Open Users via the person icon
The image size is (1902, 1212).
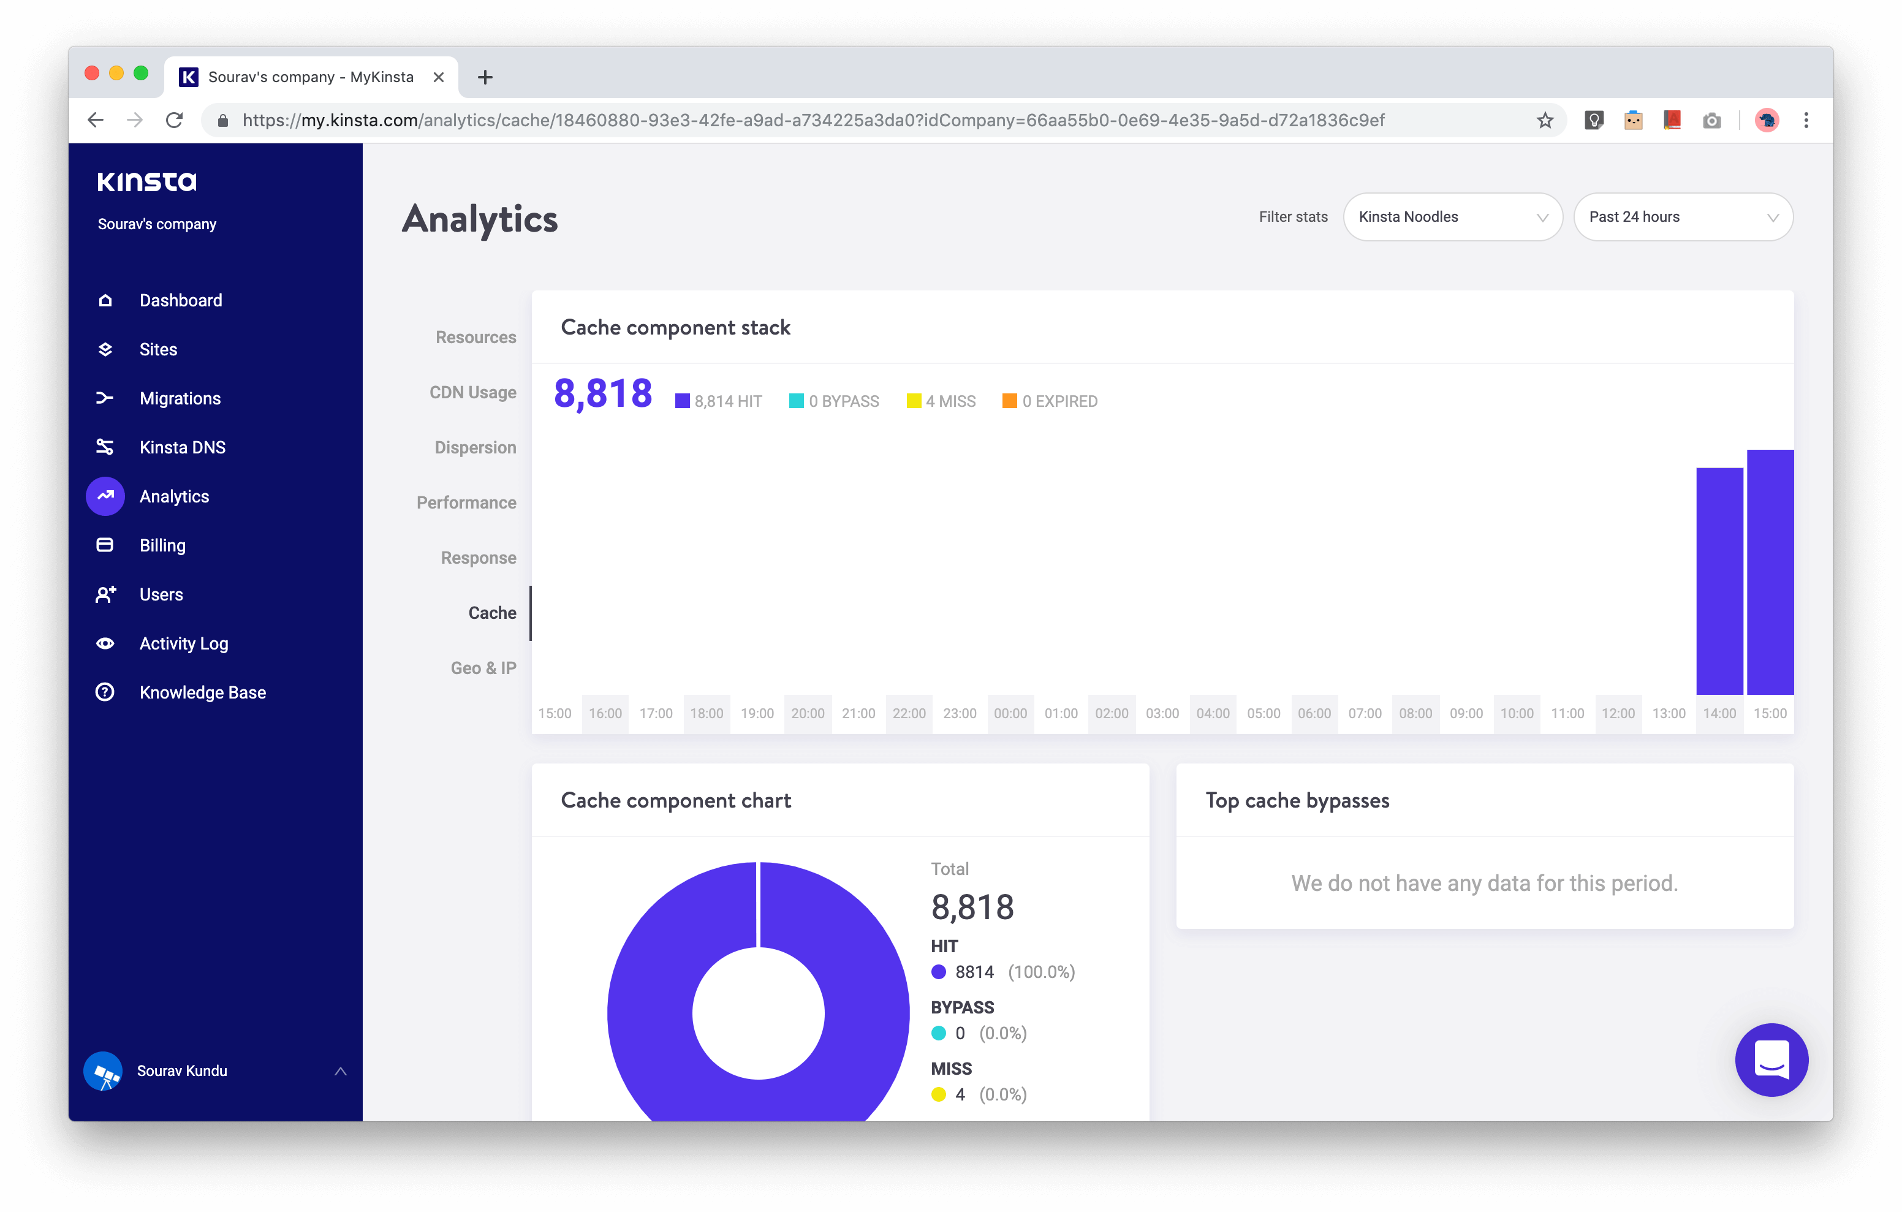click(105, 593)
